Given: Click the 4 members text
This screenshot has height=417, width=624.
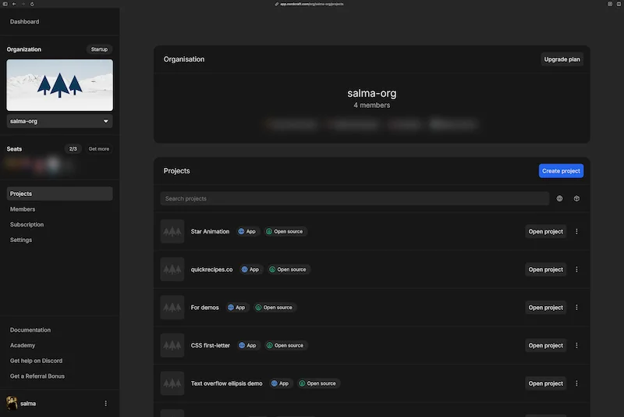Looking at the screenshot, I should [x=372, y=105].
